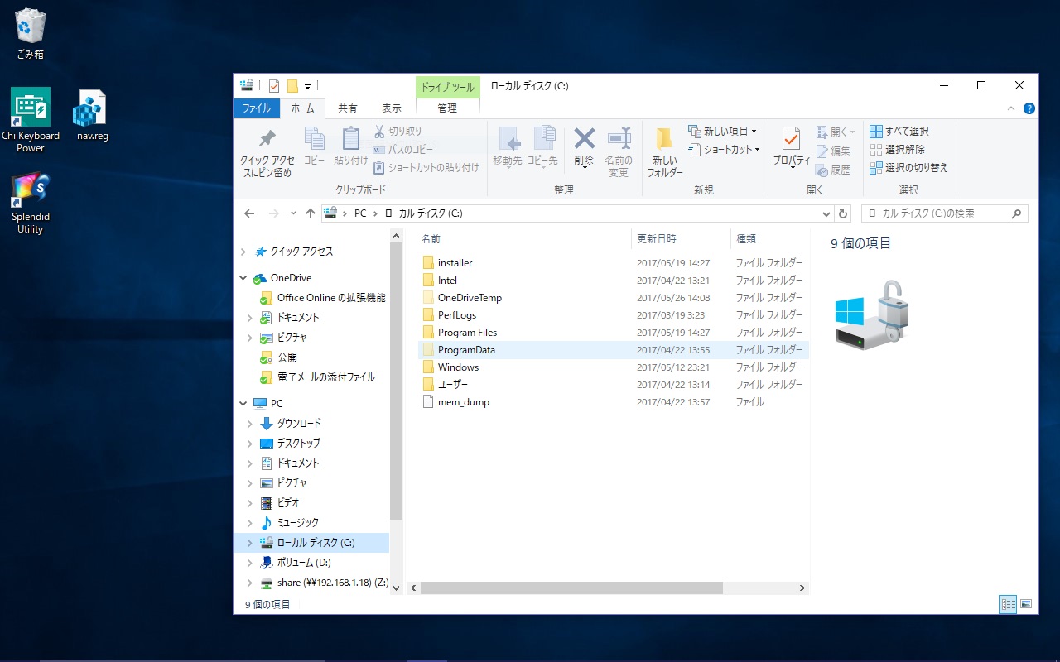Click the New Folder (新しいフォルダー) icon
This screenshot has width=1060, height=662.
coord(664,139)
